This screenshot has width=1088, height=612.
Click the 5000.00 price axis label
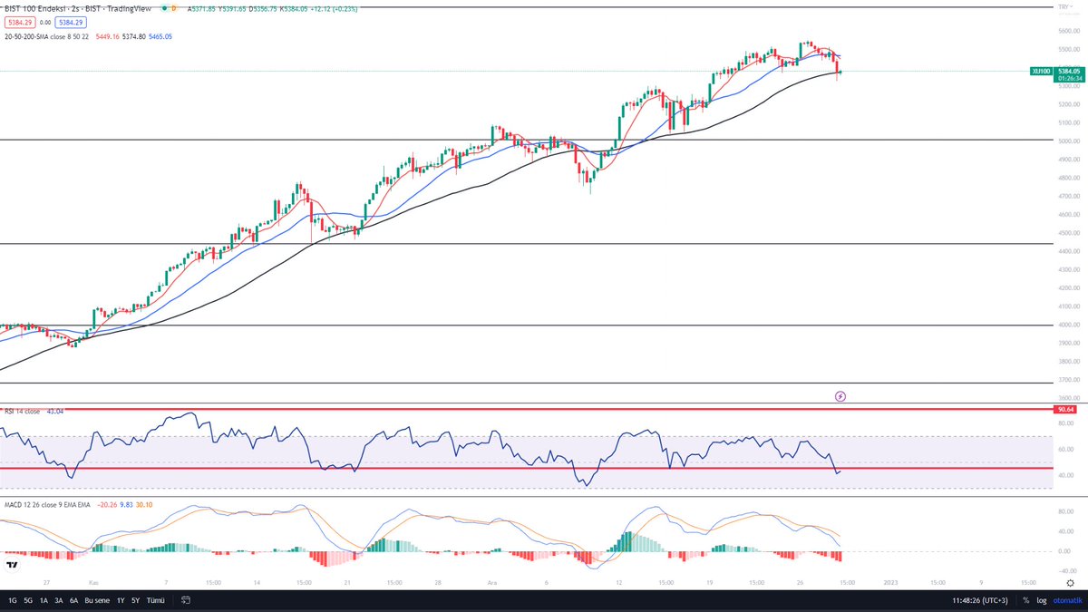point(1068,141)
